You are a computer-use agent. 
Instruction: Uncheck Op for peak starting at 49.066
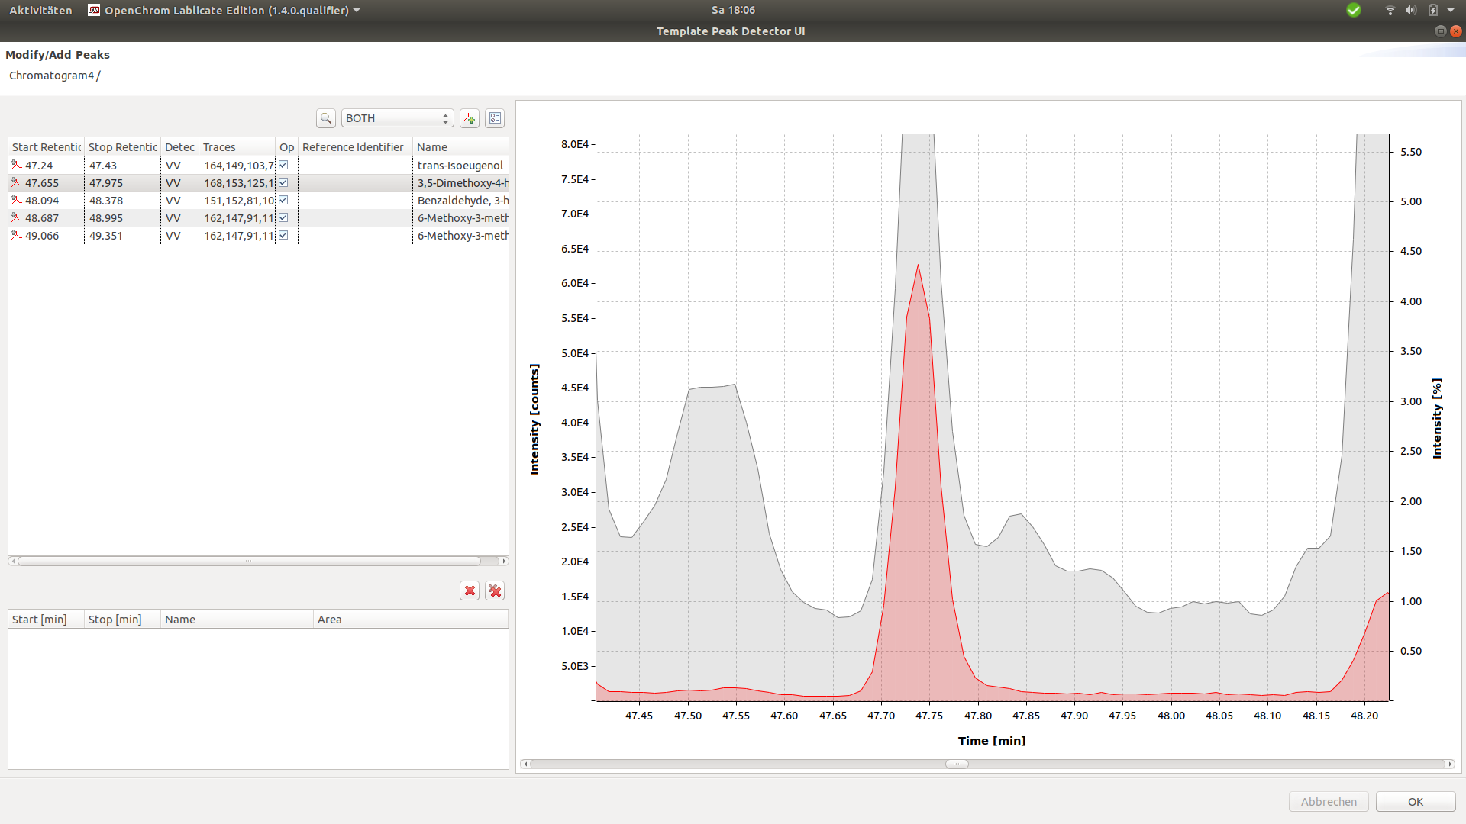[x=283, y=235]
